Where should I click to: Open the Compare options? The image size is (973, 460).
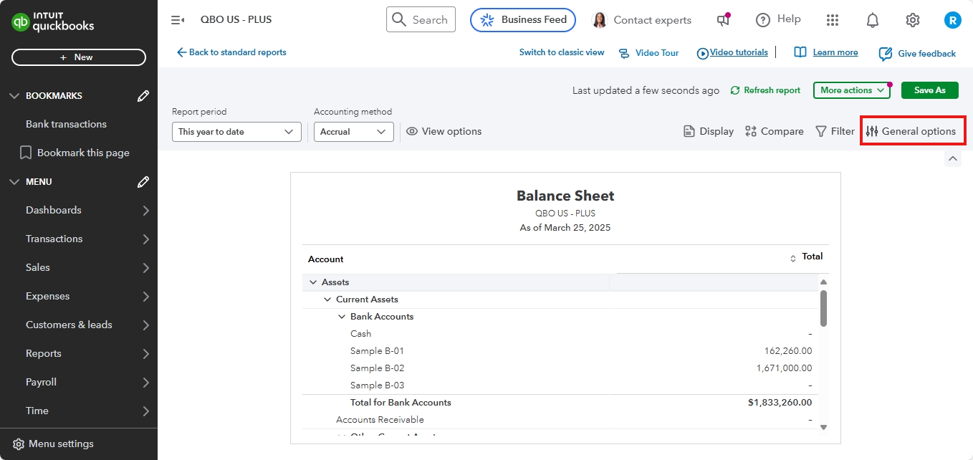[x=775, y=131]
